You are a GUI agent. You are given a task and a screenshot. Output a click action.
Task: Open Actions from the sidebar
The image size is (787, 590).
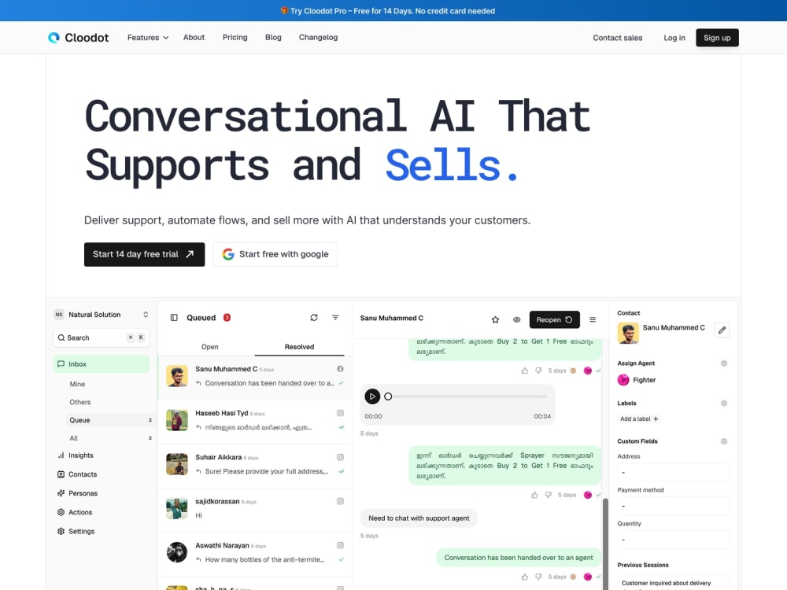pos(75,512)
